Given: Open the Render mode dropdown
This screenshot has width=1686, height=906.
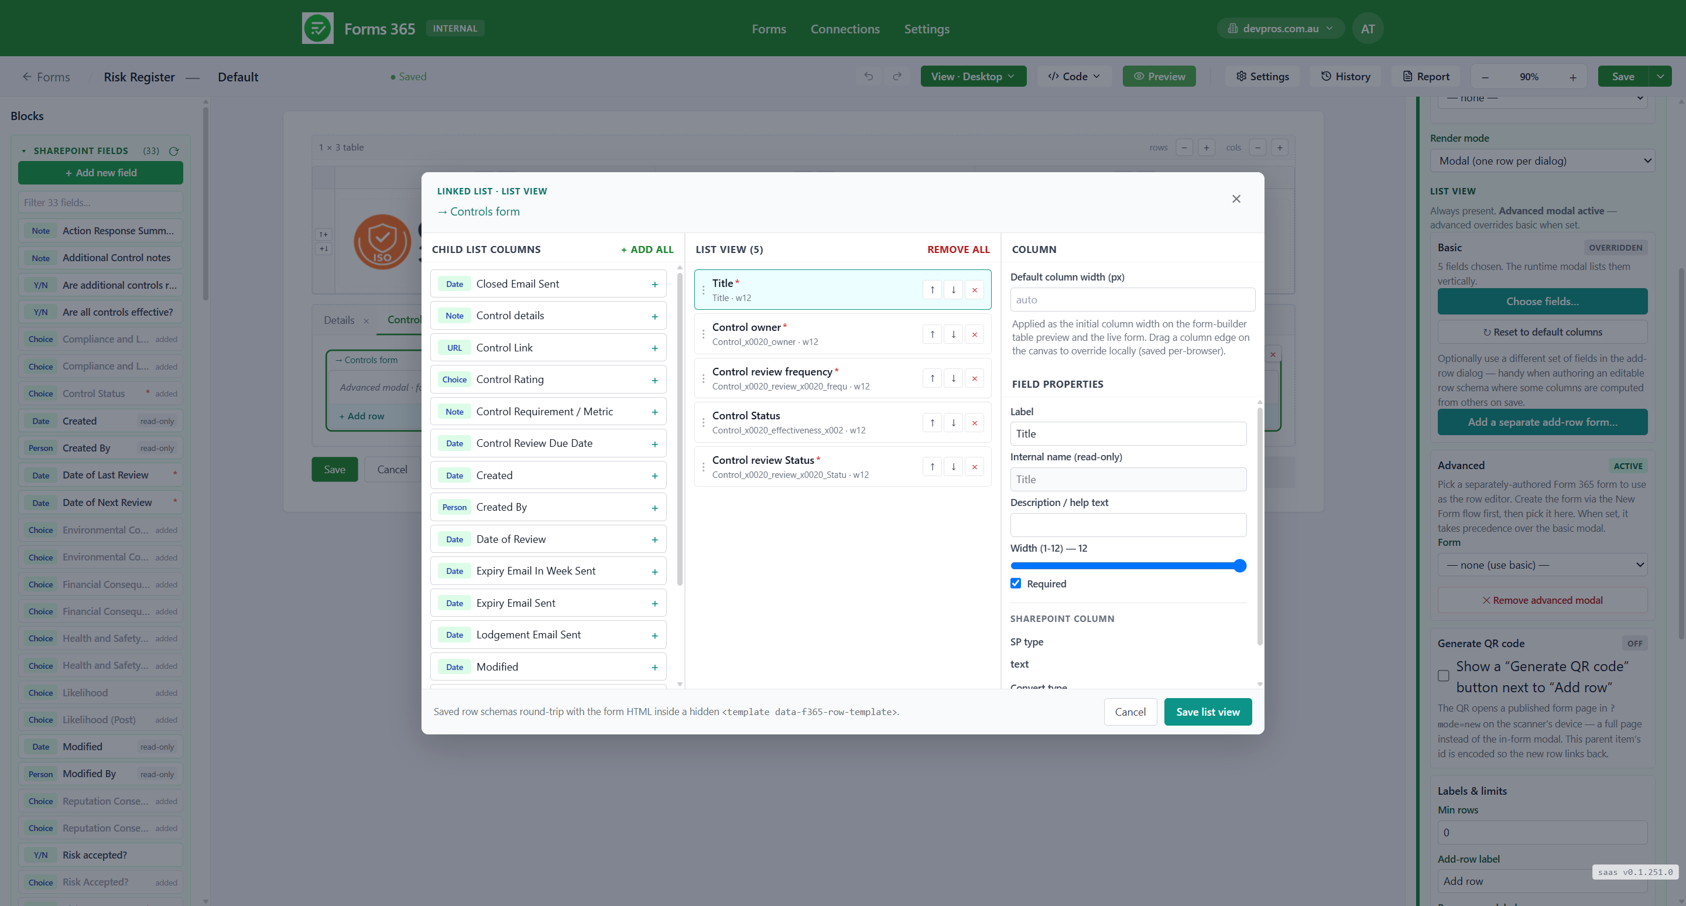Looking at the screenshot, I should [x=1542, y=161].
